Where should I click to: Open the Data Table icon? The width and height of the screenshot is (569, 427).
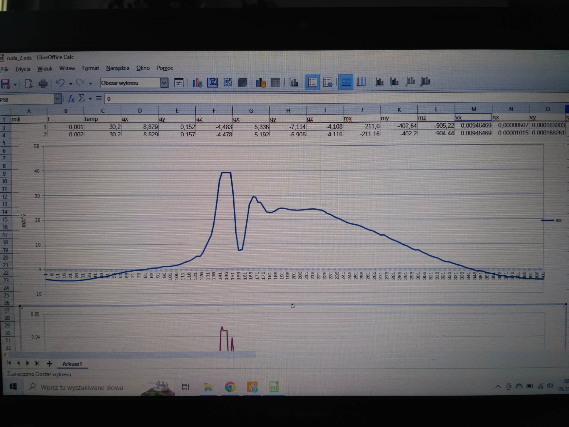275,83
